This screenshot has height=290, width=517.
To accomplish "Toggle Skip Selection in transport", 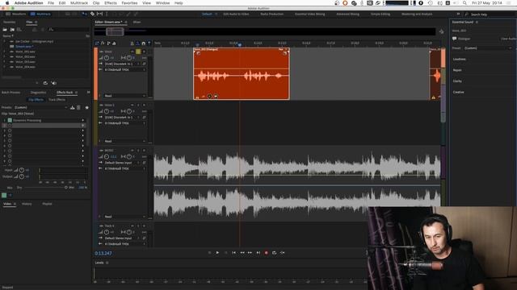I will (x=282, y=253).
